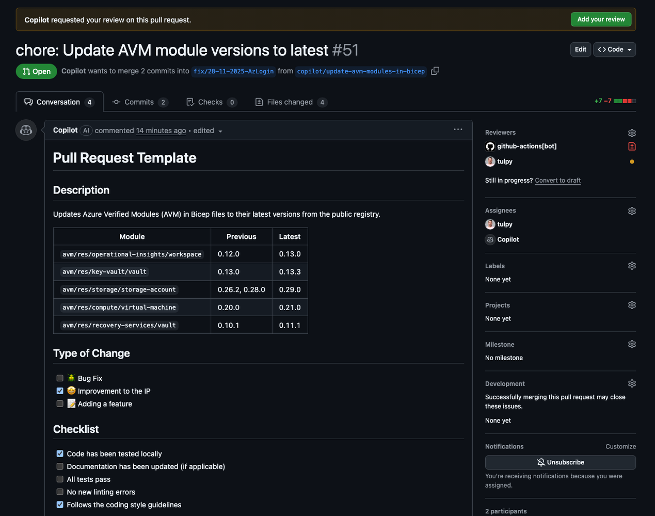The image size is (655, 516).
Task: Copy the source branch name via copy icon
Action: pyautogui.click(x=435, y=71)
